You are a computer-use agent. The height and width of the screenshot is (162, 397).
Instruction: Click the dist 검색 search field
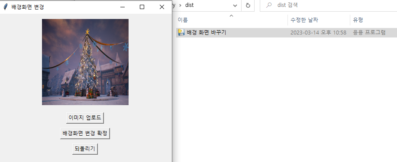click(x=329, y=5)
